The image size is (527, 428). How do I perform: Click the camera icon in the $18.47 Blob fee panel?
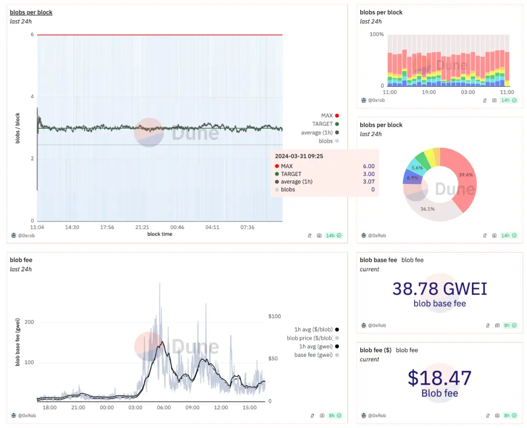click(497, 416)
